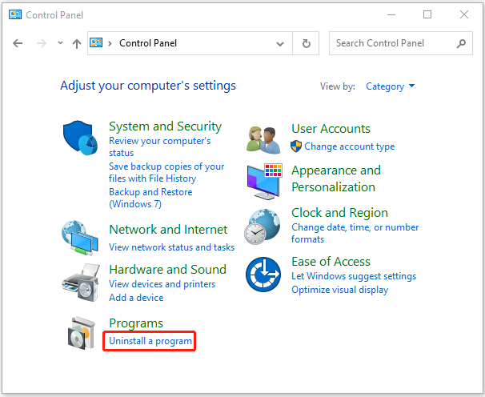This screenshot has width=485, height=397.
Task: Expand the address bar history dropdown
Action: pyautogui.click(x=280, y=44)
